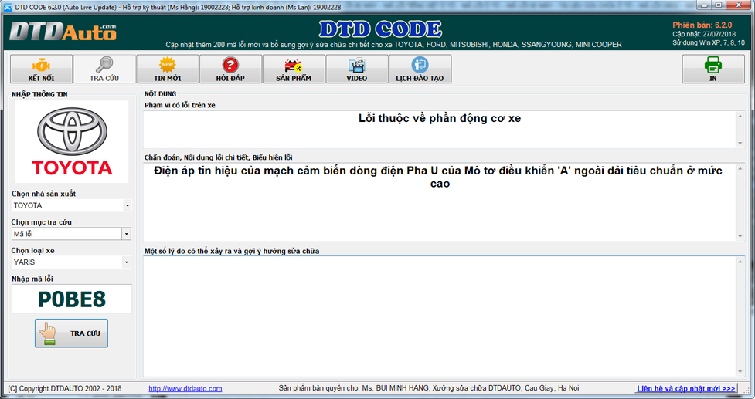The image size is (755, 399).
Task: Open the LỊCH ĐÀO TẠO training schedule button
Action: 420,69
